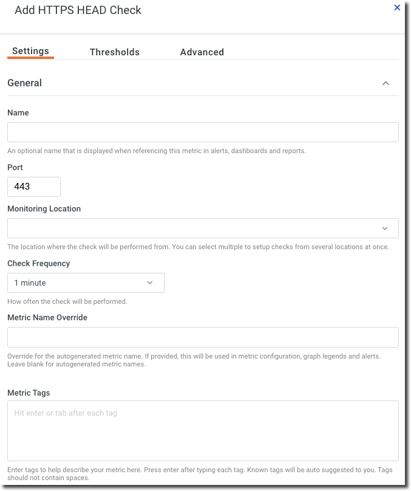Click the Monitoring Location label
The height and width of the screenshot is (491, 411).
point(44,209)
